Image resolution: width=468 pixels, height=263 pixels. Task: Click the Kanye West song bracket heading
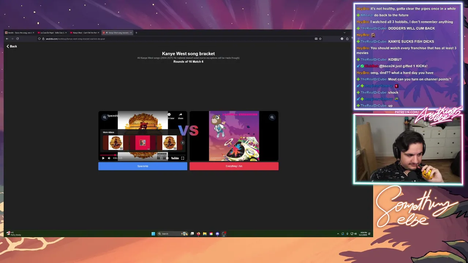(x=188, y=54)
